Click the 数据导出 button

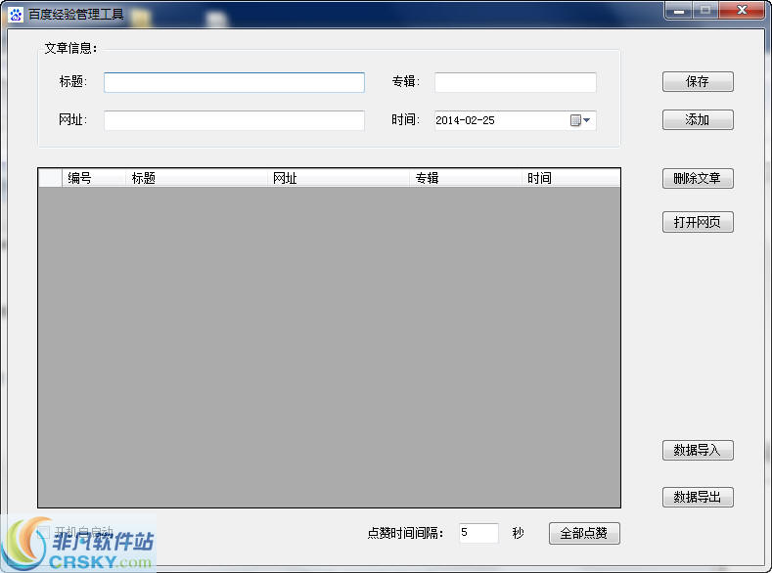coord(698,497)
